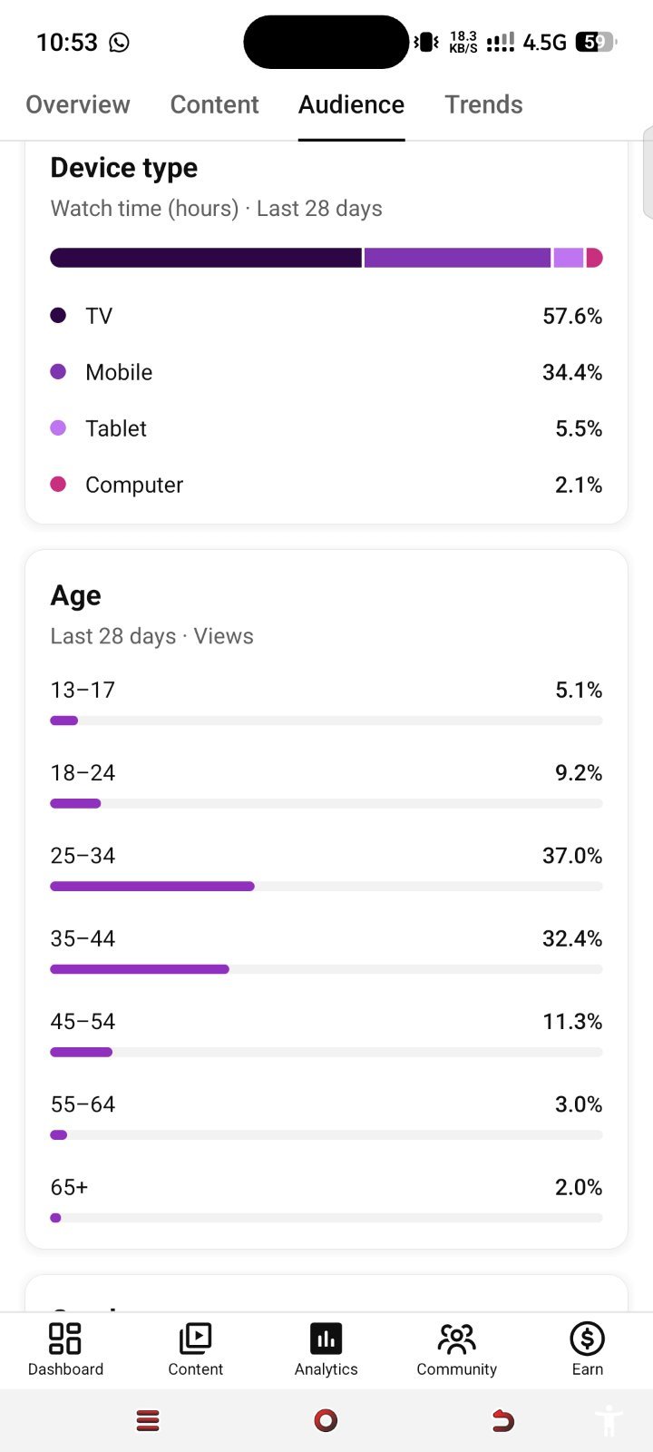Open the Community people icon
653x1452 pixels.
click(x=456, y=1339)
